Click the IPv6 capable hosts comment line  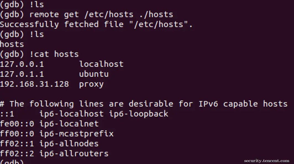(x=144, y=104)
